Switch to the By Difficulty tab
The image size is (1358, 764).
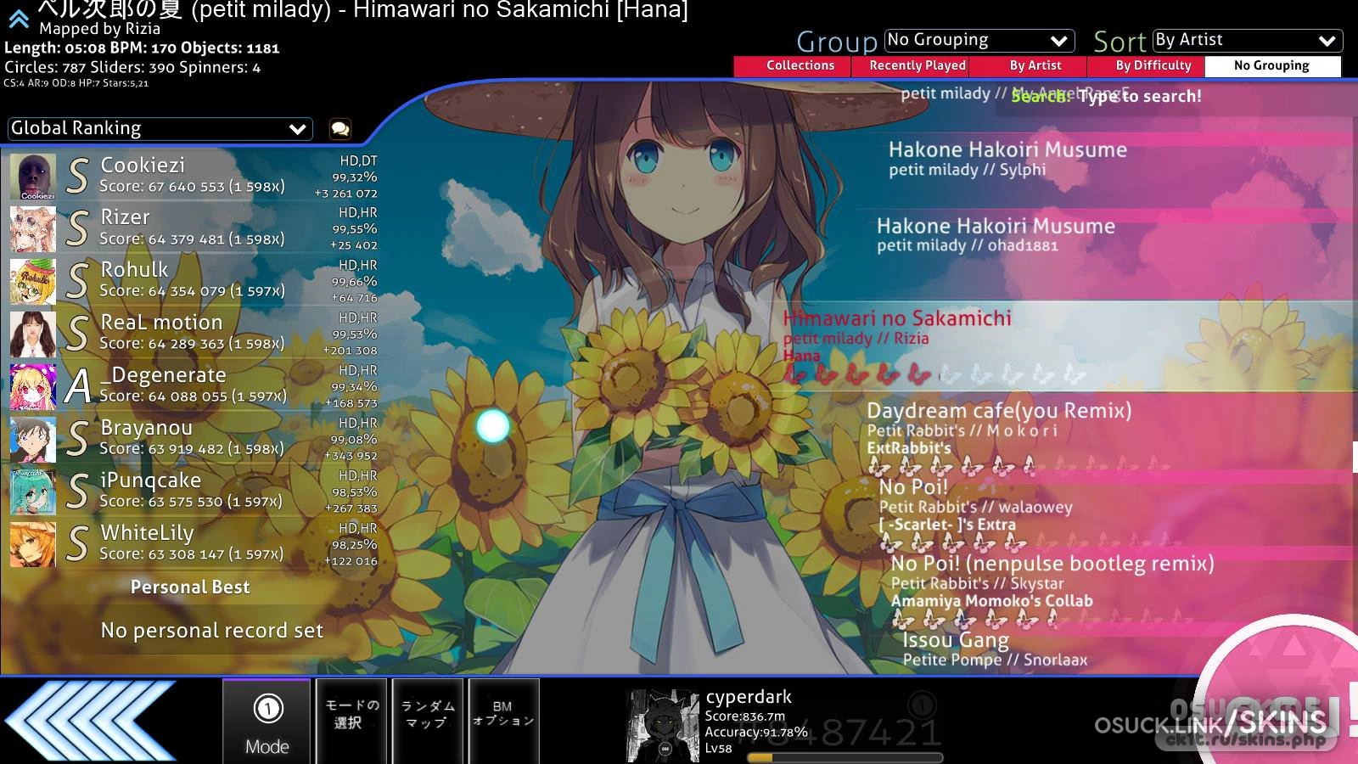click(1153, 66)
